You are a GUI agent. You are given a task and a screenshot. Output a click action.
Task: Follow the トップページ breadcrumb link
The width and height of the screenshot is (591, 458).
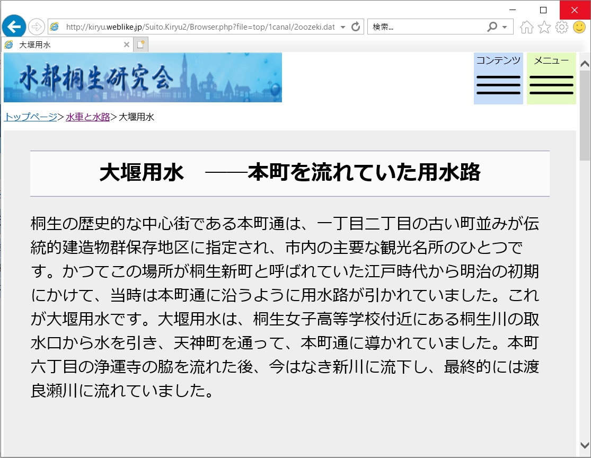pyautogui.click(x=31, y=117)
